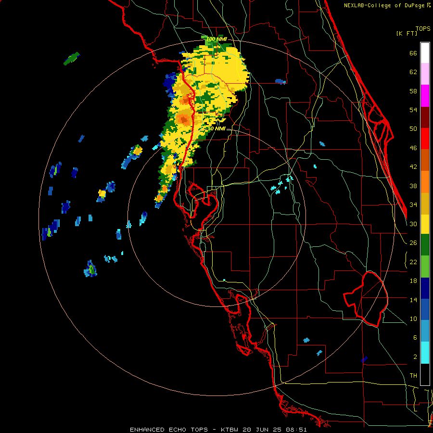Screen dimensions: 433x433
Task: Click the 100 NMI range ring label
Action: pos(216,39)
